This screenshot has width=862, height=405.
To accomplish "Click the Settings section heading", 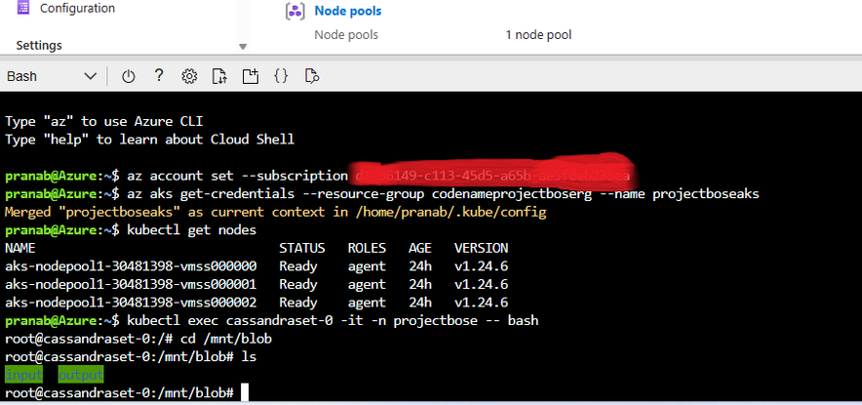I will [x=39, y=45].
